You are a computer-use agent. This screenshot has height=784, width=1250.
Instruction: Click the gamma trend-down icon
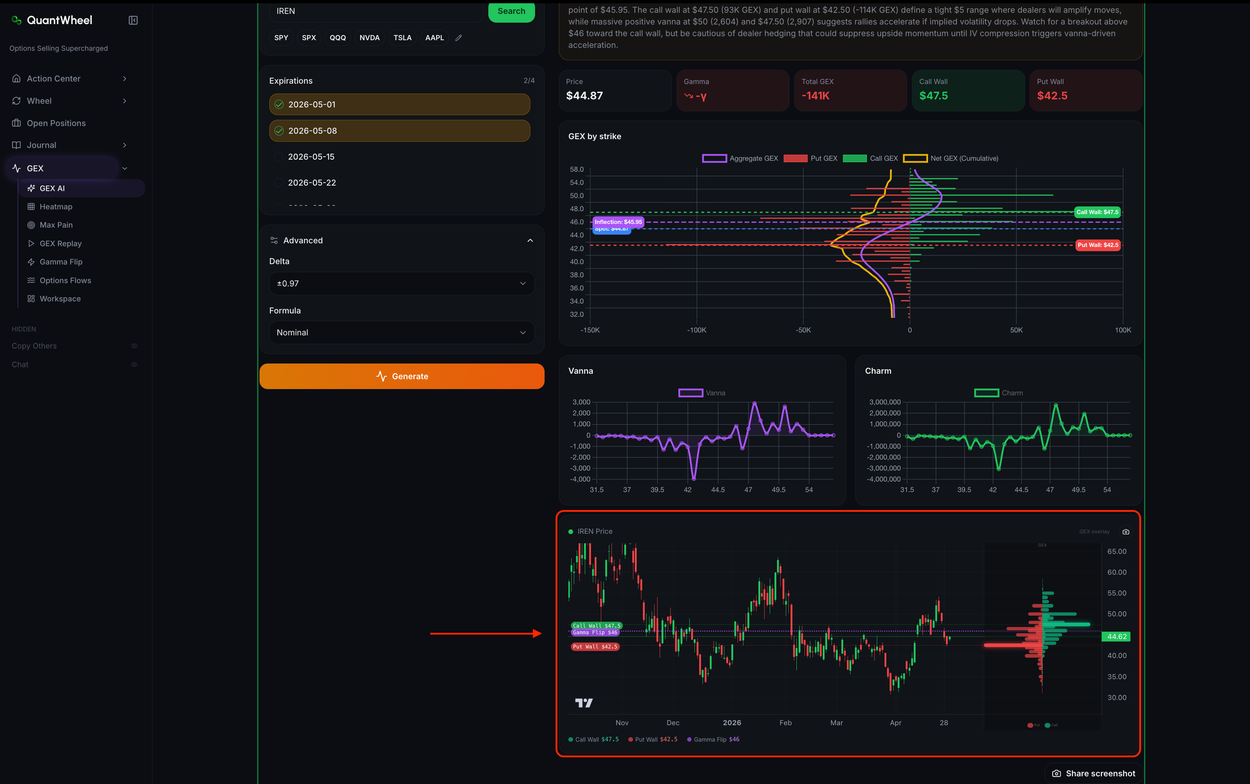point(689,96)
